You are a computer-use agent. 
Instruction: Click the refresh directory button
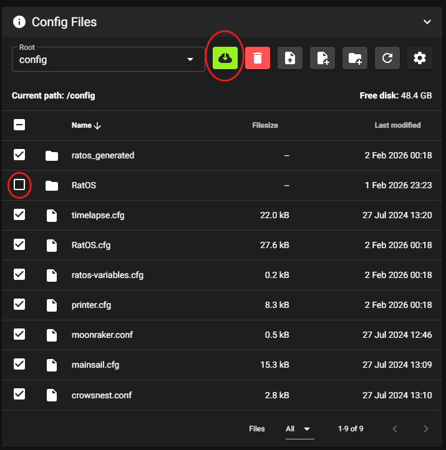pyautogui.click(x=387, y=58)
